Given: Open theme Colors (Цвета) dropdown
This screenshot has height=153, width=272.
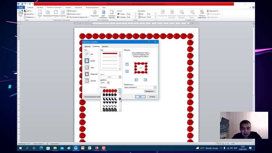Looking at the screenshot, I should (28, 11).
